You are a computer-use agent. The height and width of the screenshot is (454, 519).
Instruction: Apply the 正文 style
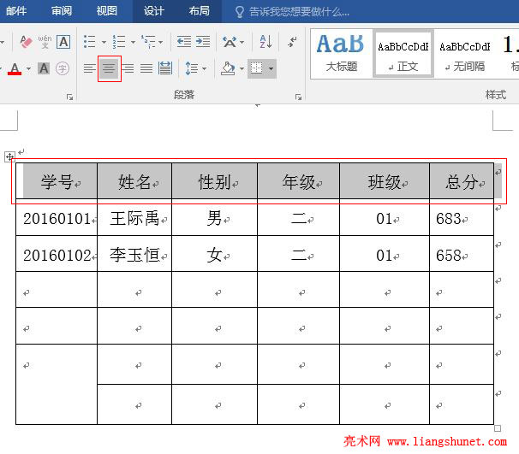pyautogui.click(x=403, y=54)
